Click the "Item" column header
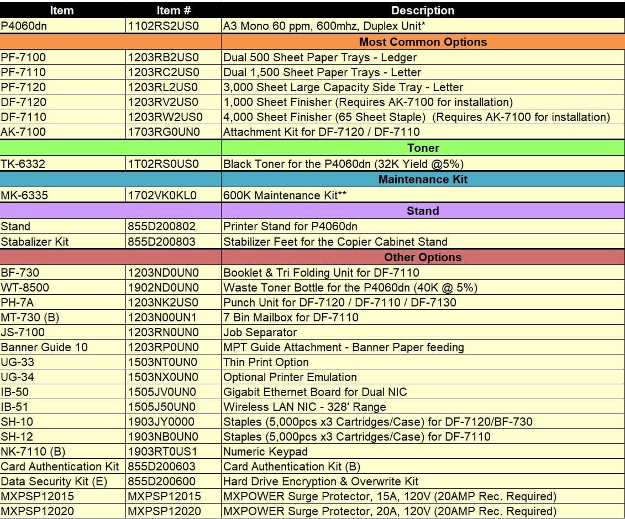Image resolution: width=625 pixels, height=519 pixels. tap(61, 10)
